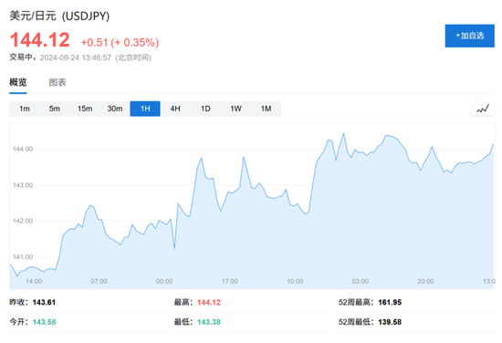Screen dimensions: 502x343
Task: Select the 30m timeframe
Action: tap(115, 109)
